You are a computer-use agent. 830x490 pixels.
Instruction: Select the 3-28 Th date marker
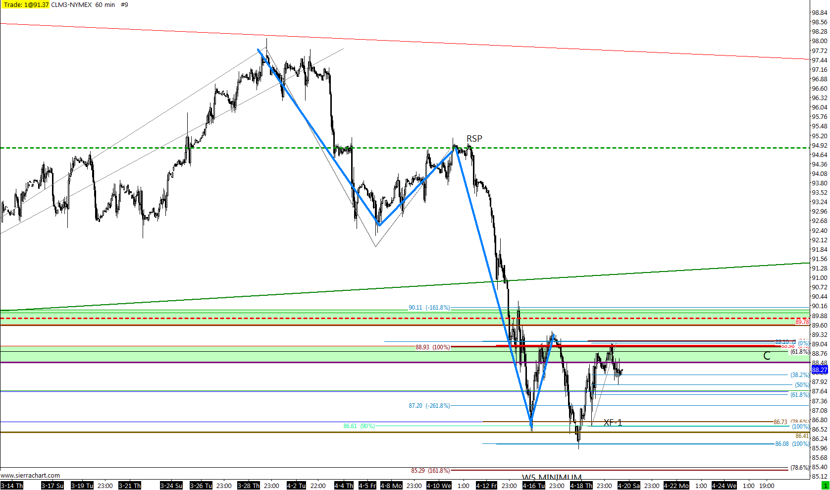click(249, 486)
